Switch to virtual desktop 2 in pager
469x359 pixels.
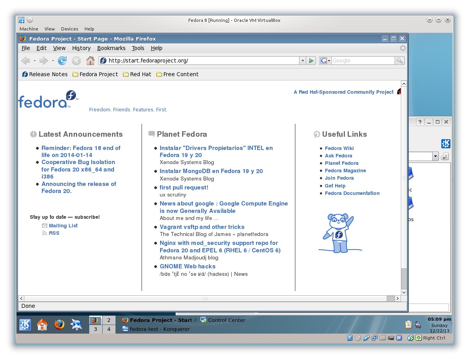click(x=109, y=320)
